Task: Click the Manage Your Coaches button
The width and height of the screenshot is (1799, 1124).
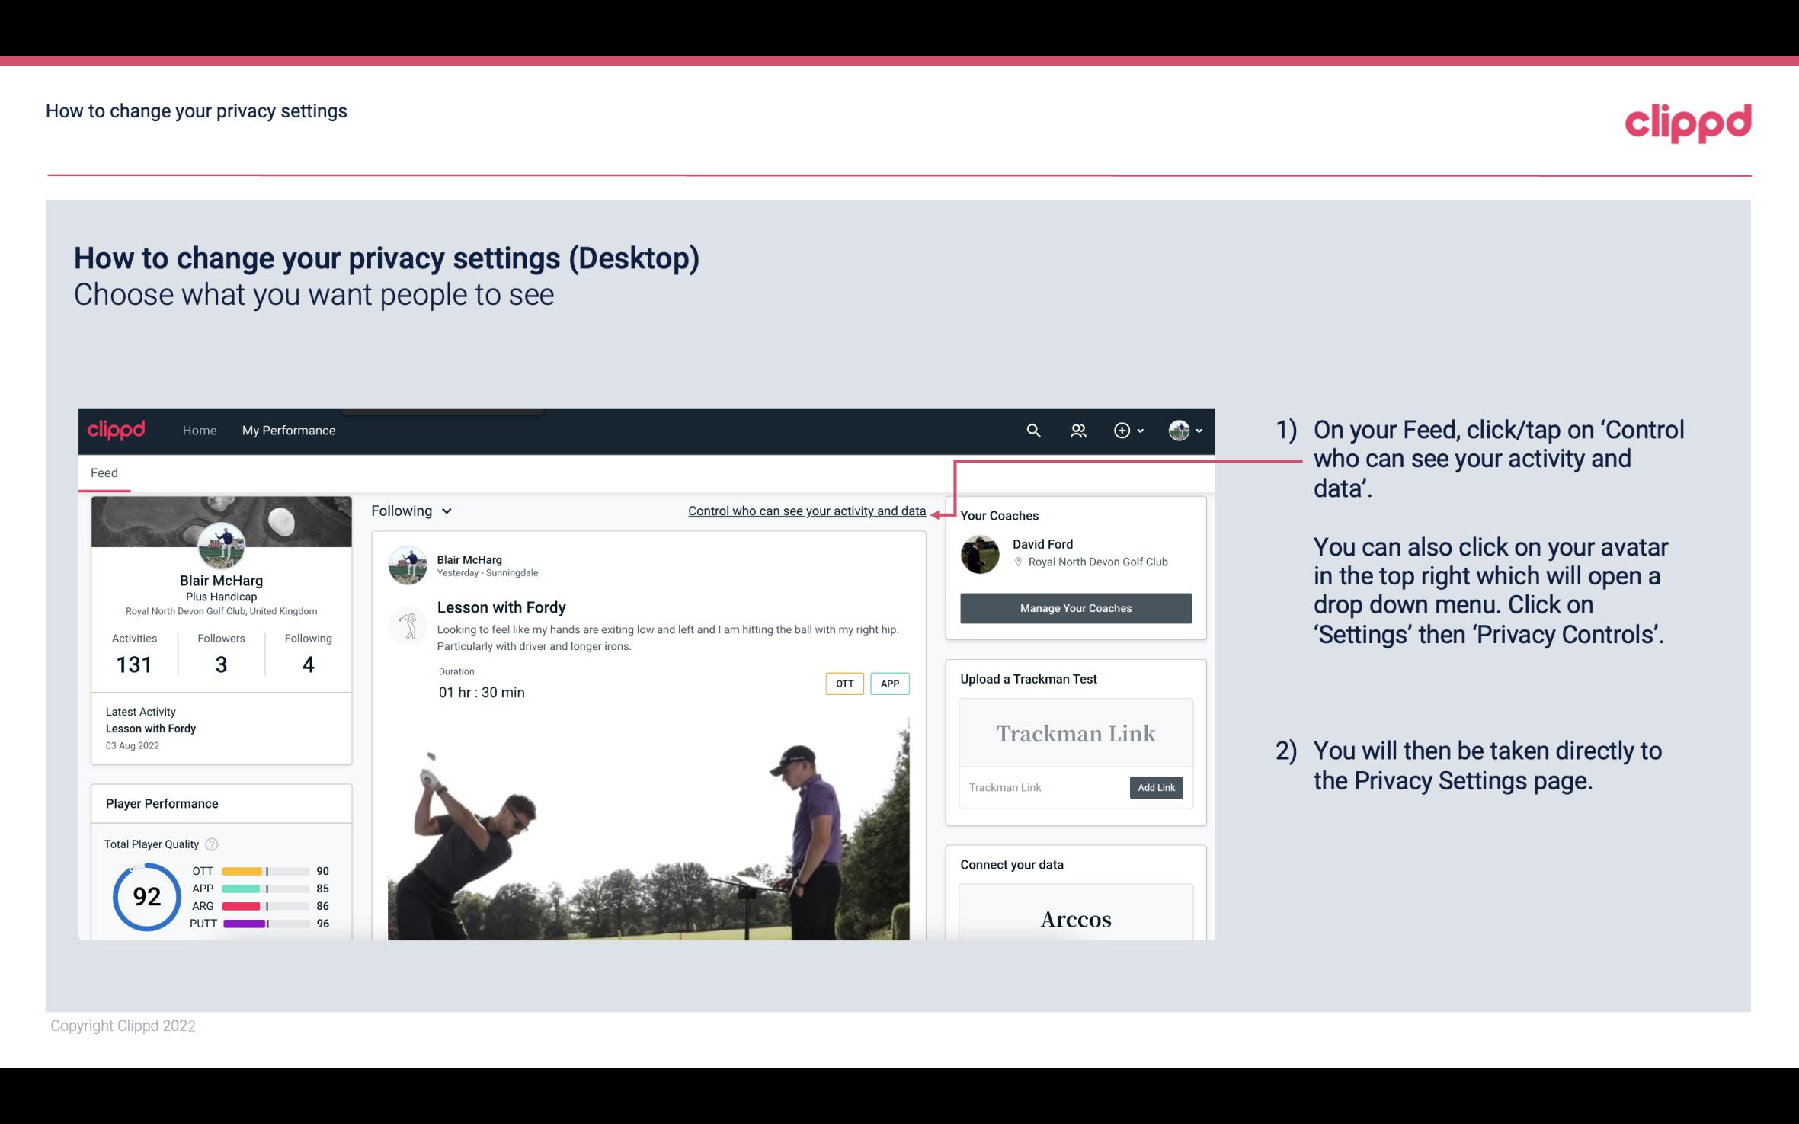Action: click(x=1074, y=607)
